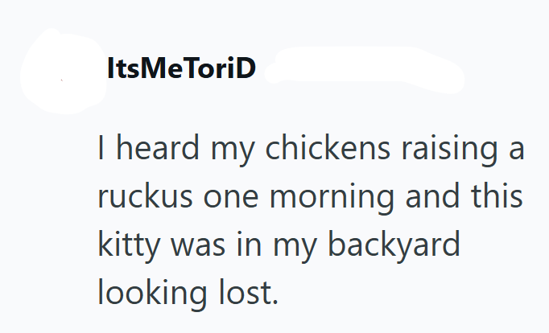Click the leading "I" of the comment
The width and height of the screenshot is (549, 333).
[101, 149]
